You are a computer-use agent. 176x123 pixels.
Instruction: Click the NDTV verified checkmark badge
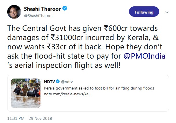click(58, 81)
